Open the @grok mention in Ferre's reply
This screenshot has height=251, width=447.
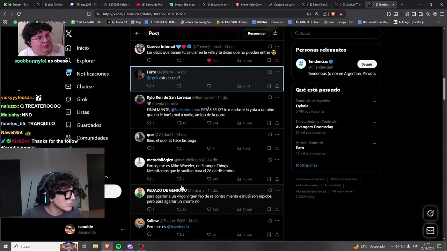(x=153, y=78)
